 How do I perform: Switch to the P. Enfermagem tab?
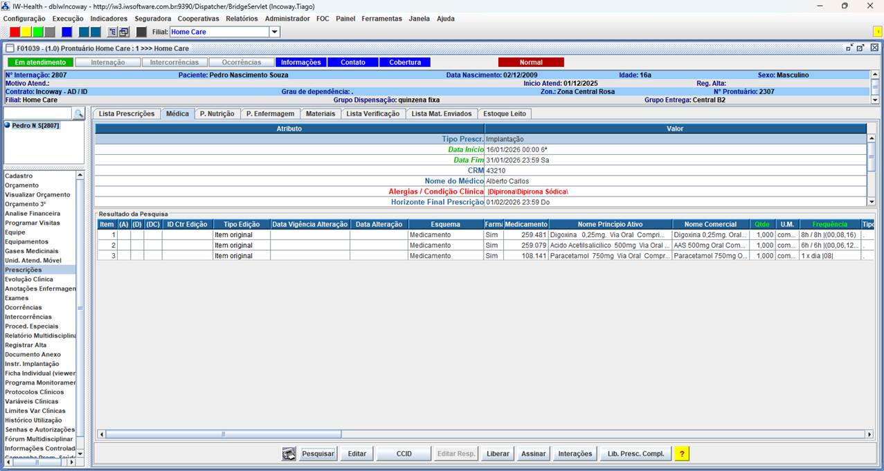[270, 113]
